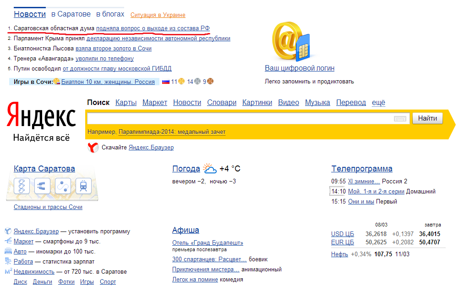Open 300 спартанцев: Расцвет… movie link

(209, 259)
